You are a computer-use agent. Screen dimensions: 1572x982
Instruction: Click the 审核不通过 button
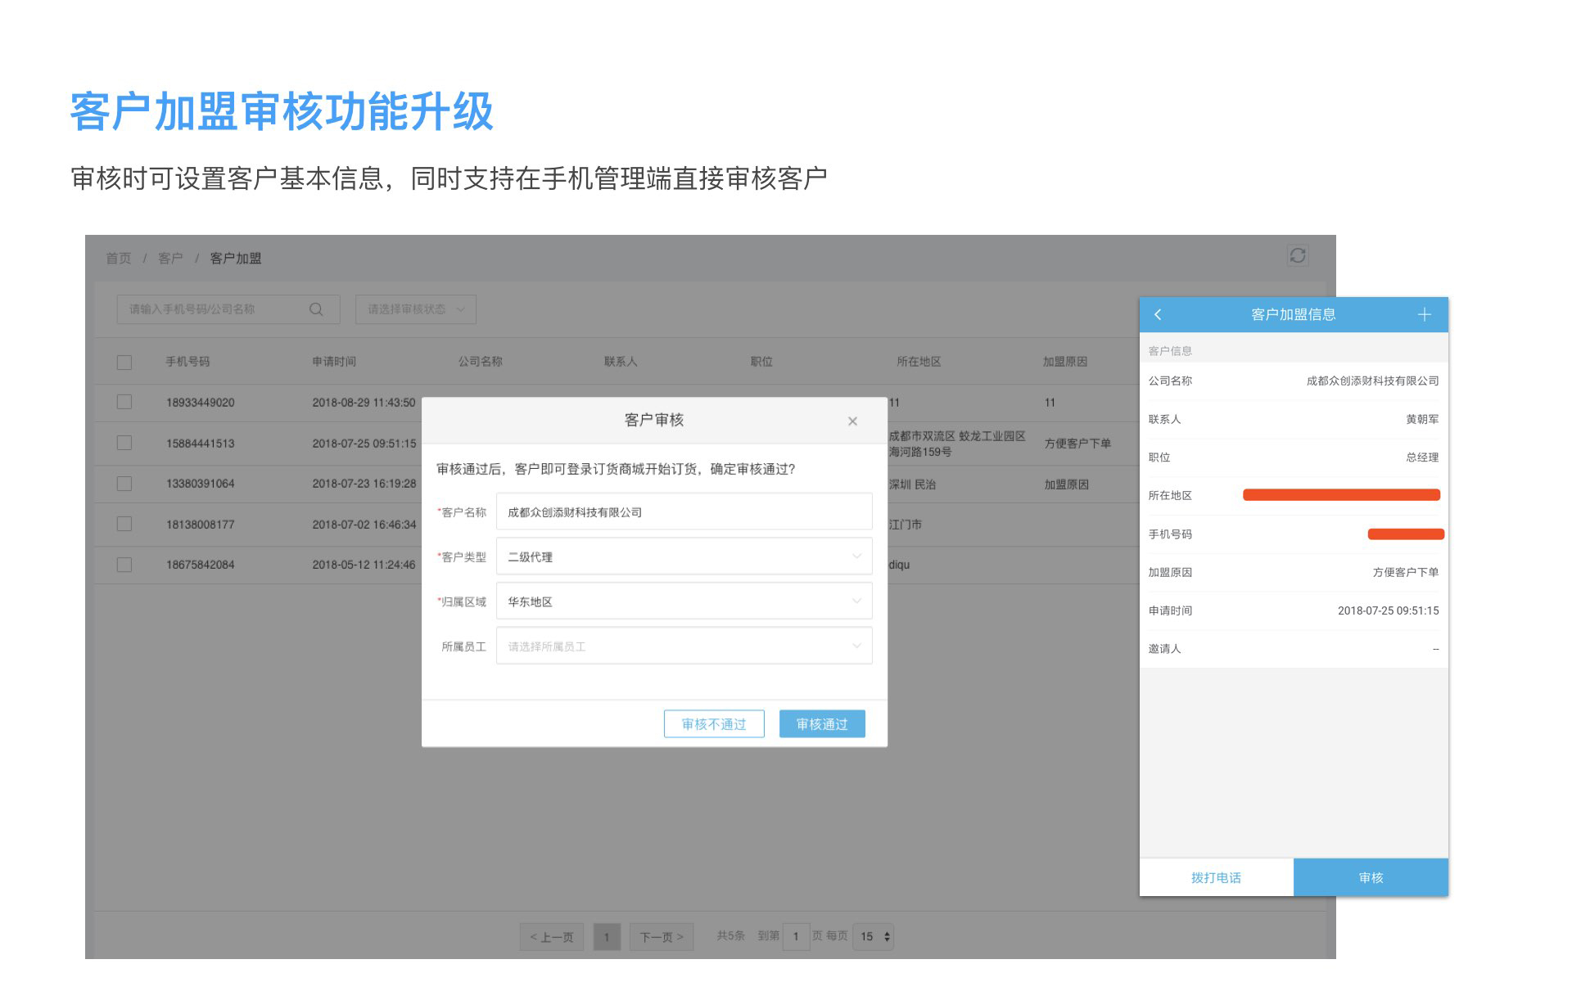click(x=714, y=724)
